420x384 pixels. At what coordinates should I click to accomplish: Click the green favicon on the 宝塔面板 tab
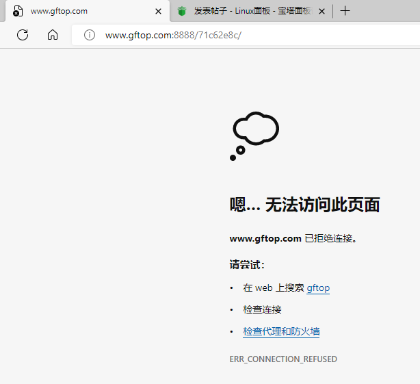coord(182,11)
